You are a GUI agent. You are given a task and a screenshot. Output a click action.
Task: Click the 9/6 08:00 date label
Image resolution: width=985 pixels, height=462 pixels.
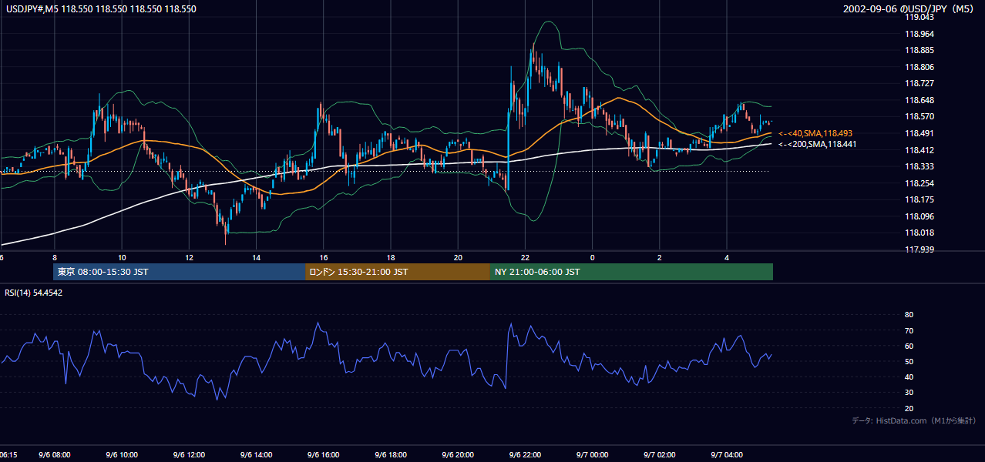point(55,455)
